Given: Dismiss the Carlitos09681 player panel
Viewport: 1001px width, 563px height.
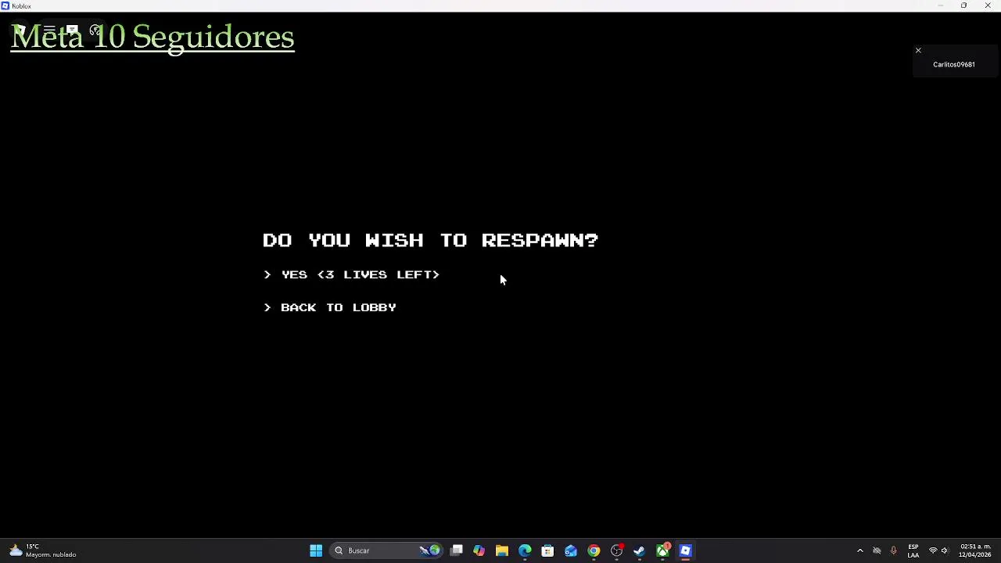Looking at the screenshot, I should pos(918,51).
